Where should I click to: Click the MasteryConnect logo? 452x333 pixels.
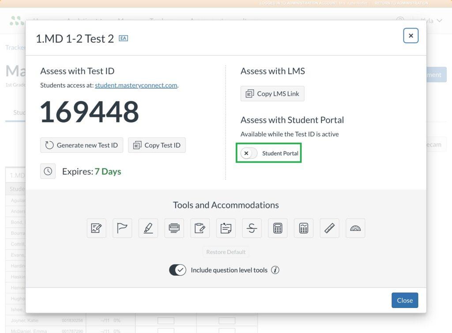[x=16, y=21]
